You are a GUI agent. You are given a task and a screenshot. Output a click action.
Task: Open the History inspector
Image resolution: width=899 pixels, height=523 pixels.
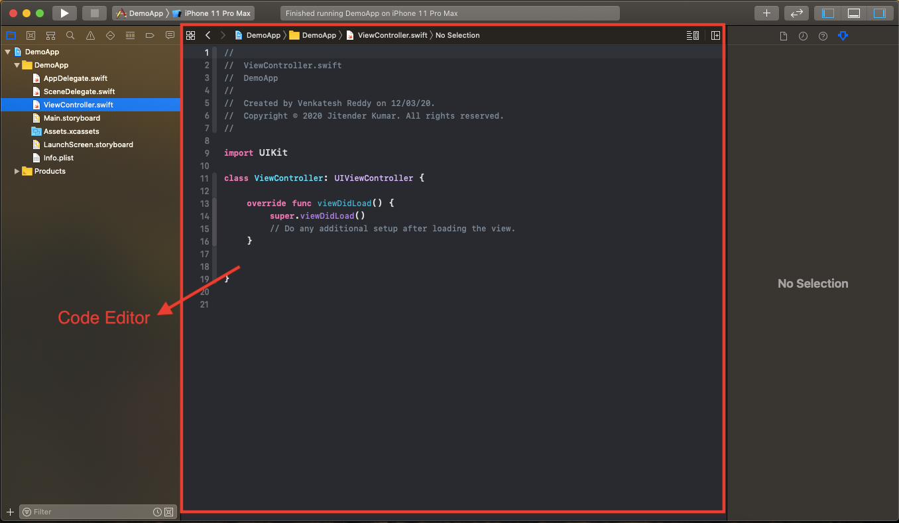pos(803,36)
